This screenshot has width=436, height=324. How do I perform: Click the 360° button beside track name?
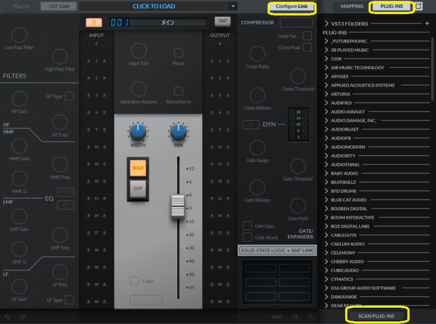click(222, 22)
